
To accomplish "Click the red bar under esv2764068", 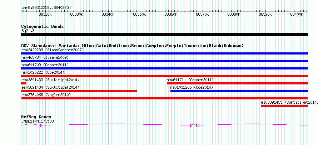I will pos(164,98).
